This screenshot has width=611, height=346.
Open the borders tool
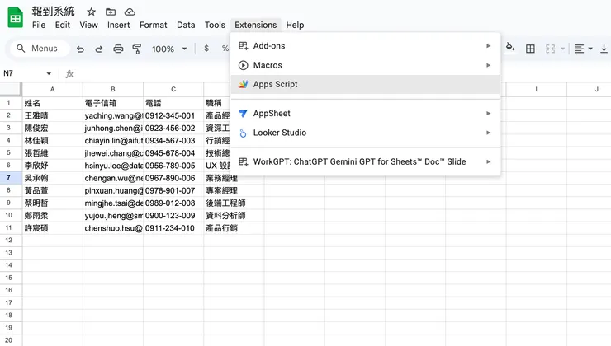(x=530, y=49)
